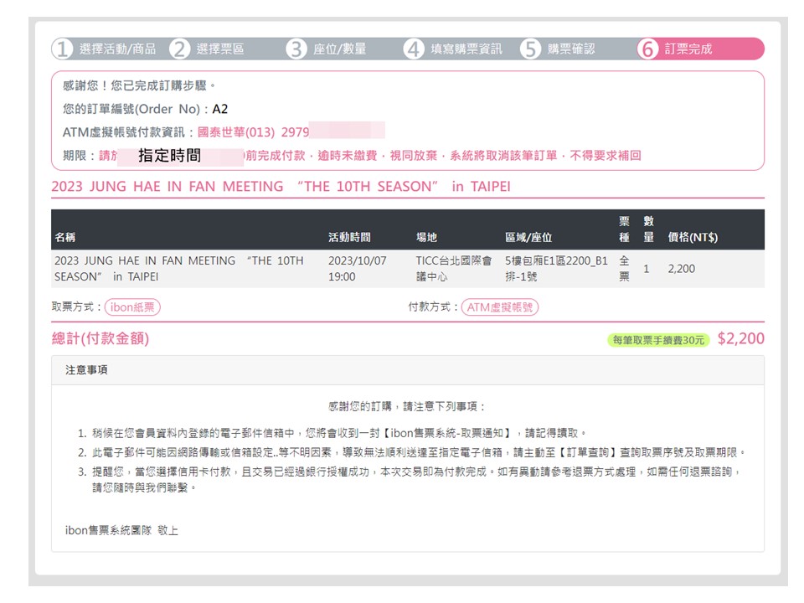Image resolution: width=804 pixels, height=603 pixels.
Task: Click the 活動時間 column header
Action: pos(349,238)
